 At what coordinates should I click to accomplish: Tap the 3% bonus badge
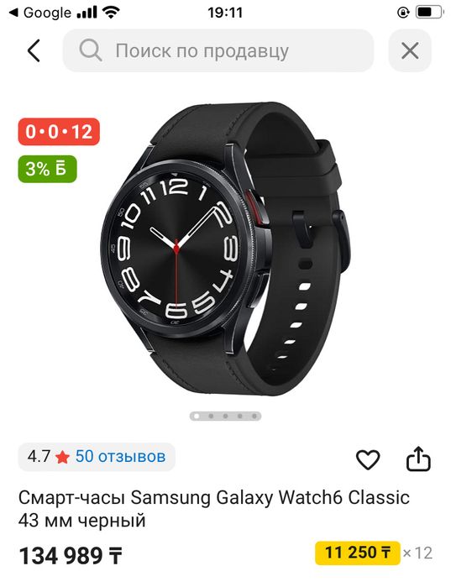47,169
